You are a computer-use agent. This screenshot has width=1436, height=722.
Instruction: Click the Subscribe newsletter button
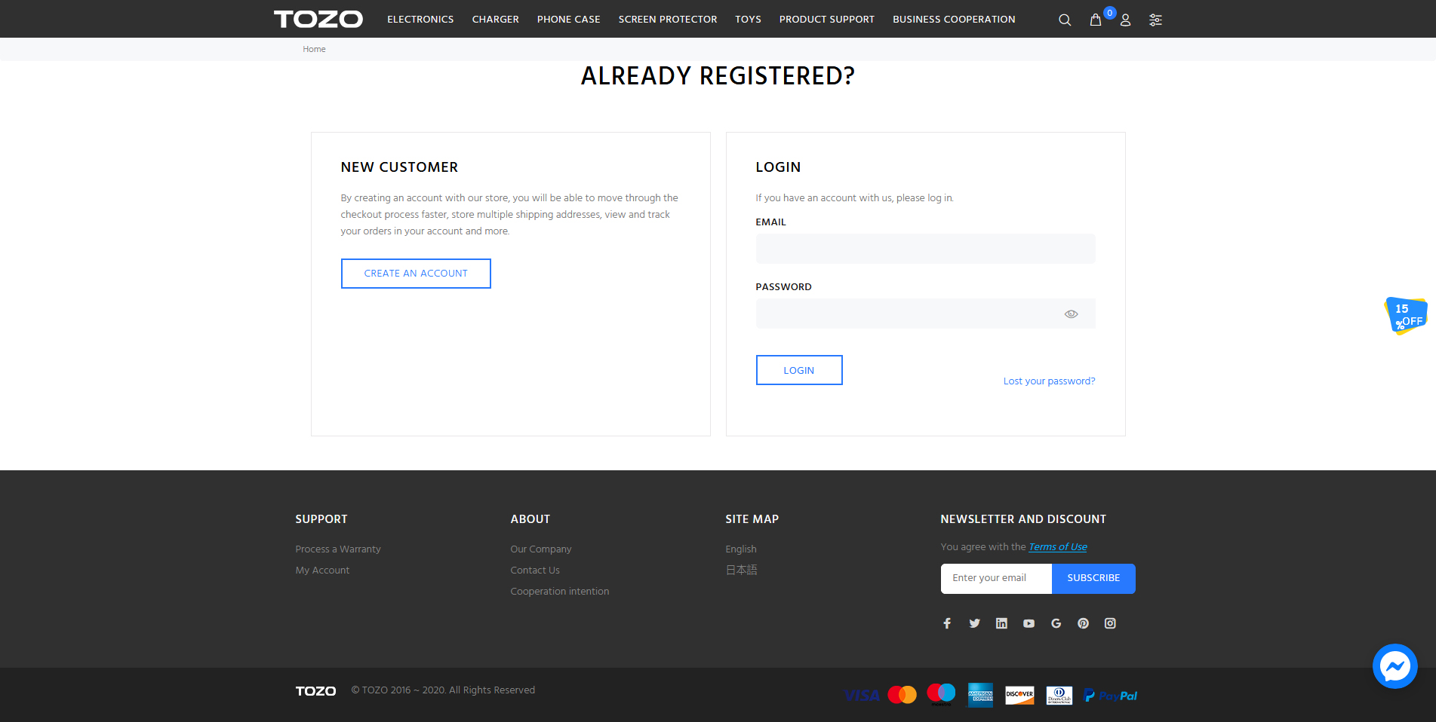click(x=1093, y=578)
